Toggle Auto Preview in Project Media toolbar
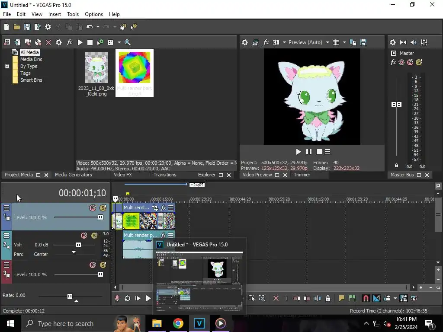Viewport: 443px width, 332px height. (x=100, y=42)
